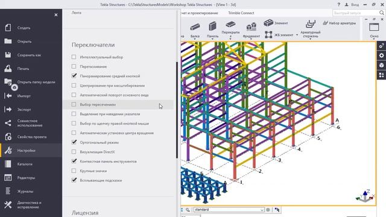This screenshot has width=386, height=217.
Task: Click the settings panel vertical scrollbar
Action: pos(177,110)
